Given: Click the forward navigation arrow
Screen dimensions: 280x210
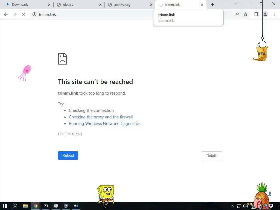Looking at the screenshot, I should coord(15,14).
